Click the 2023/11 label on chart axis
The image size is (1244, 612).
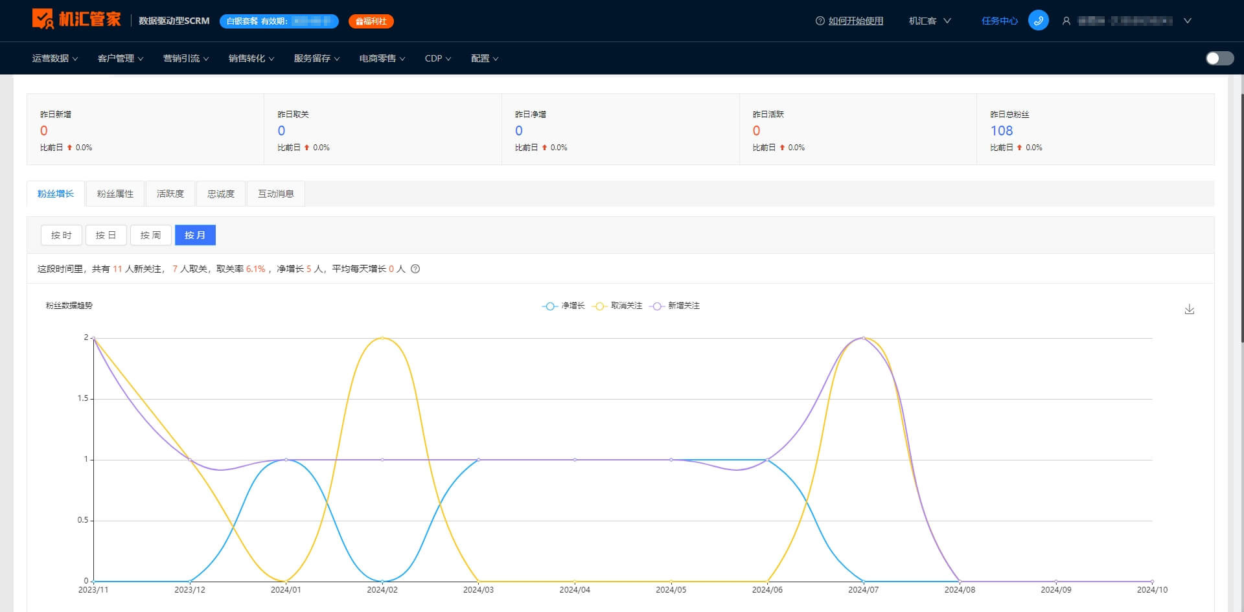tap(93, 590)
